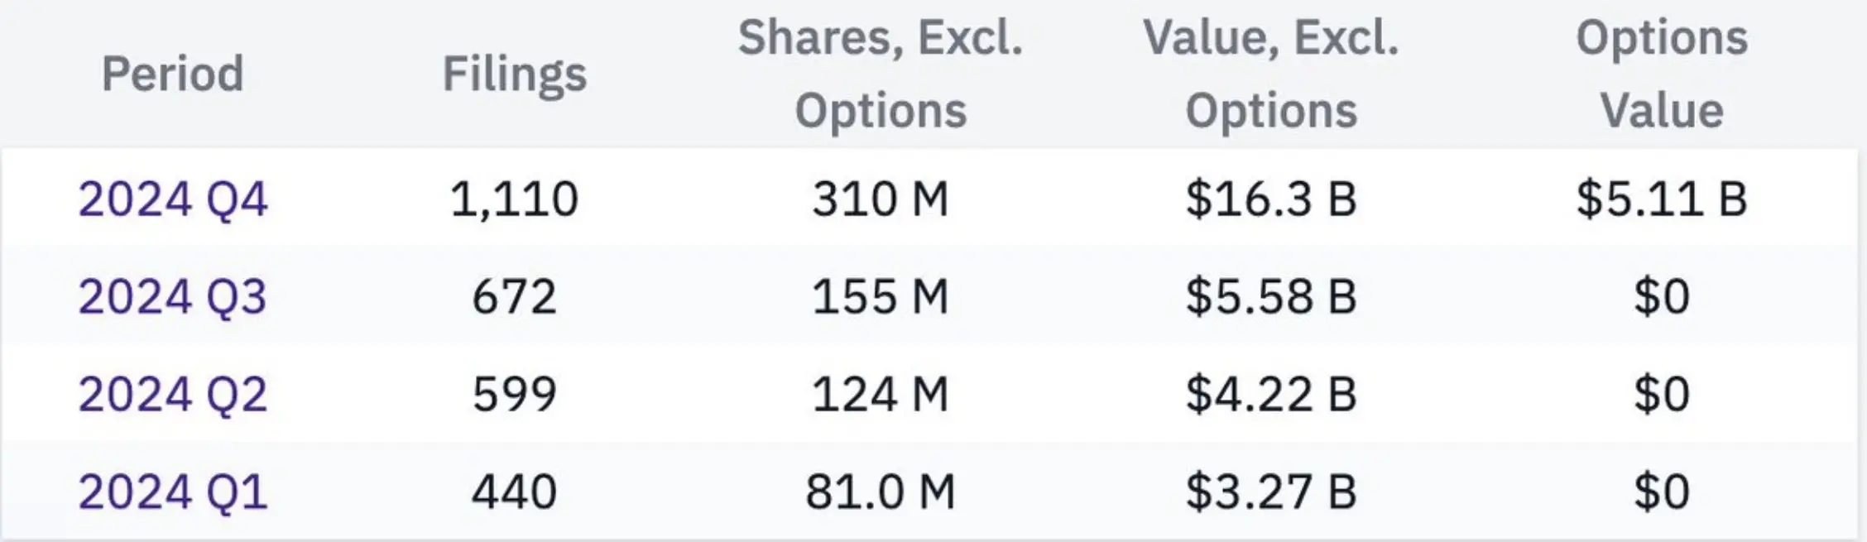Select the 81.0 M shares cell
The height and width of the screenshot is (542, 1867).
pos(881,492)
